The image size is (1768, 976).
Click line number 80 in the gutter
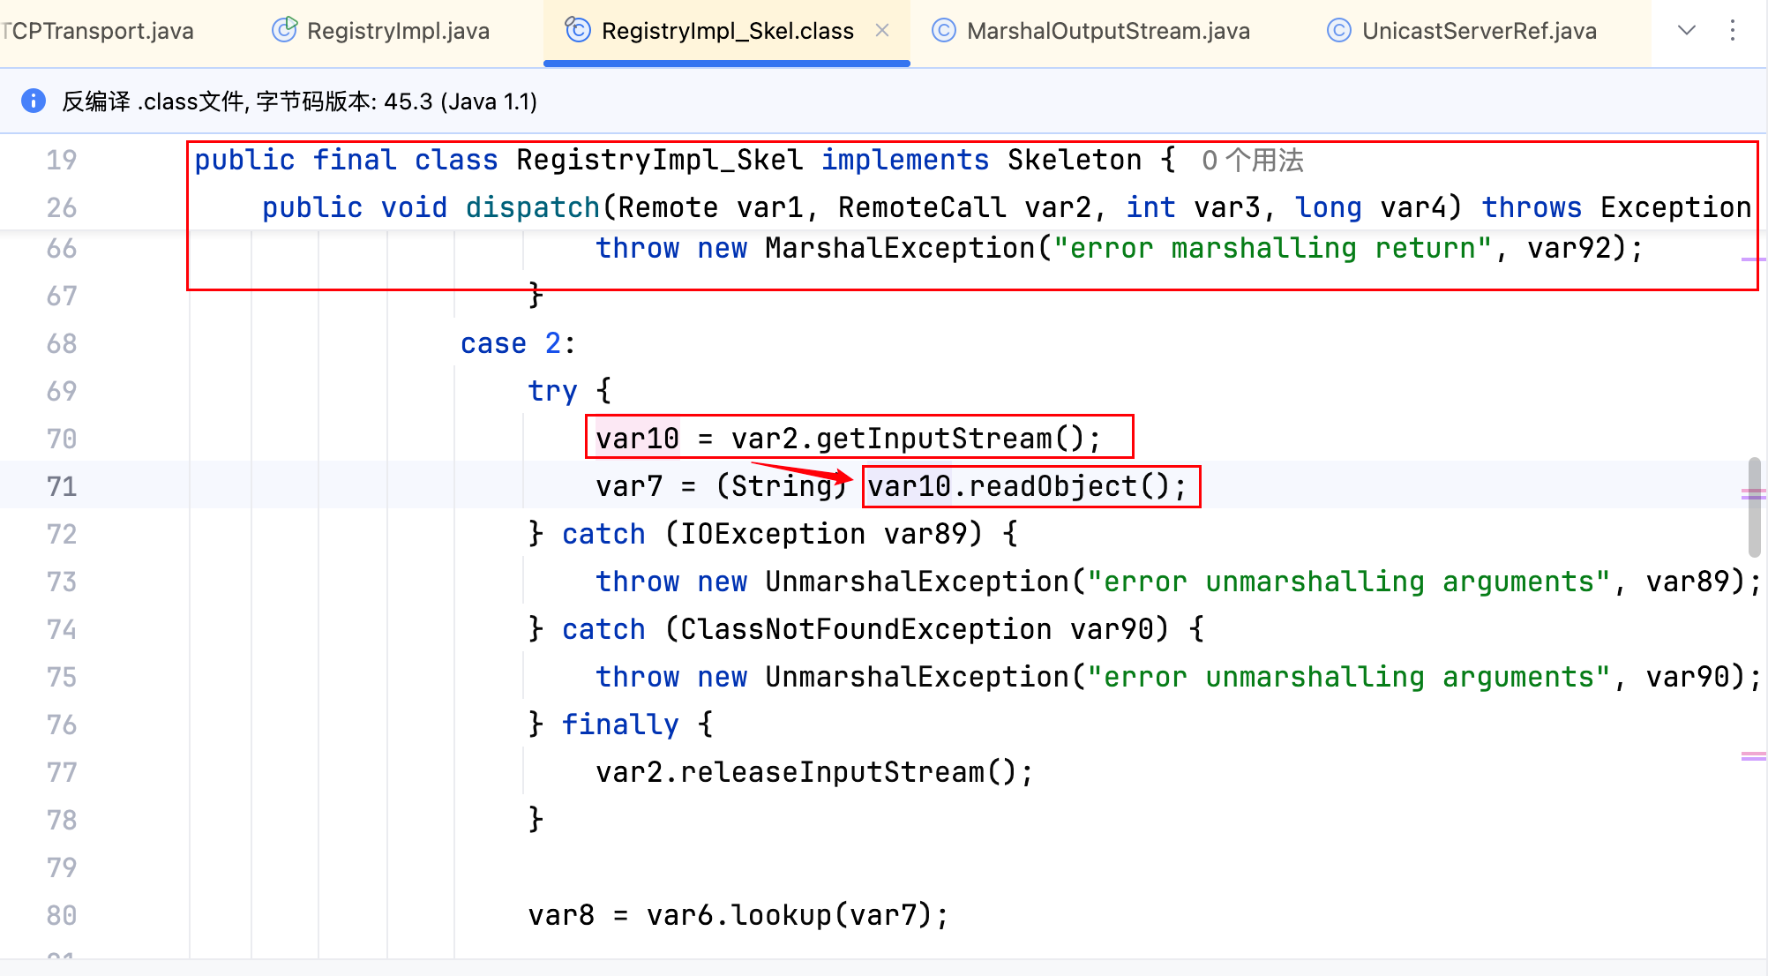(x=62, y=915)
